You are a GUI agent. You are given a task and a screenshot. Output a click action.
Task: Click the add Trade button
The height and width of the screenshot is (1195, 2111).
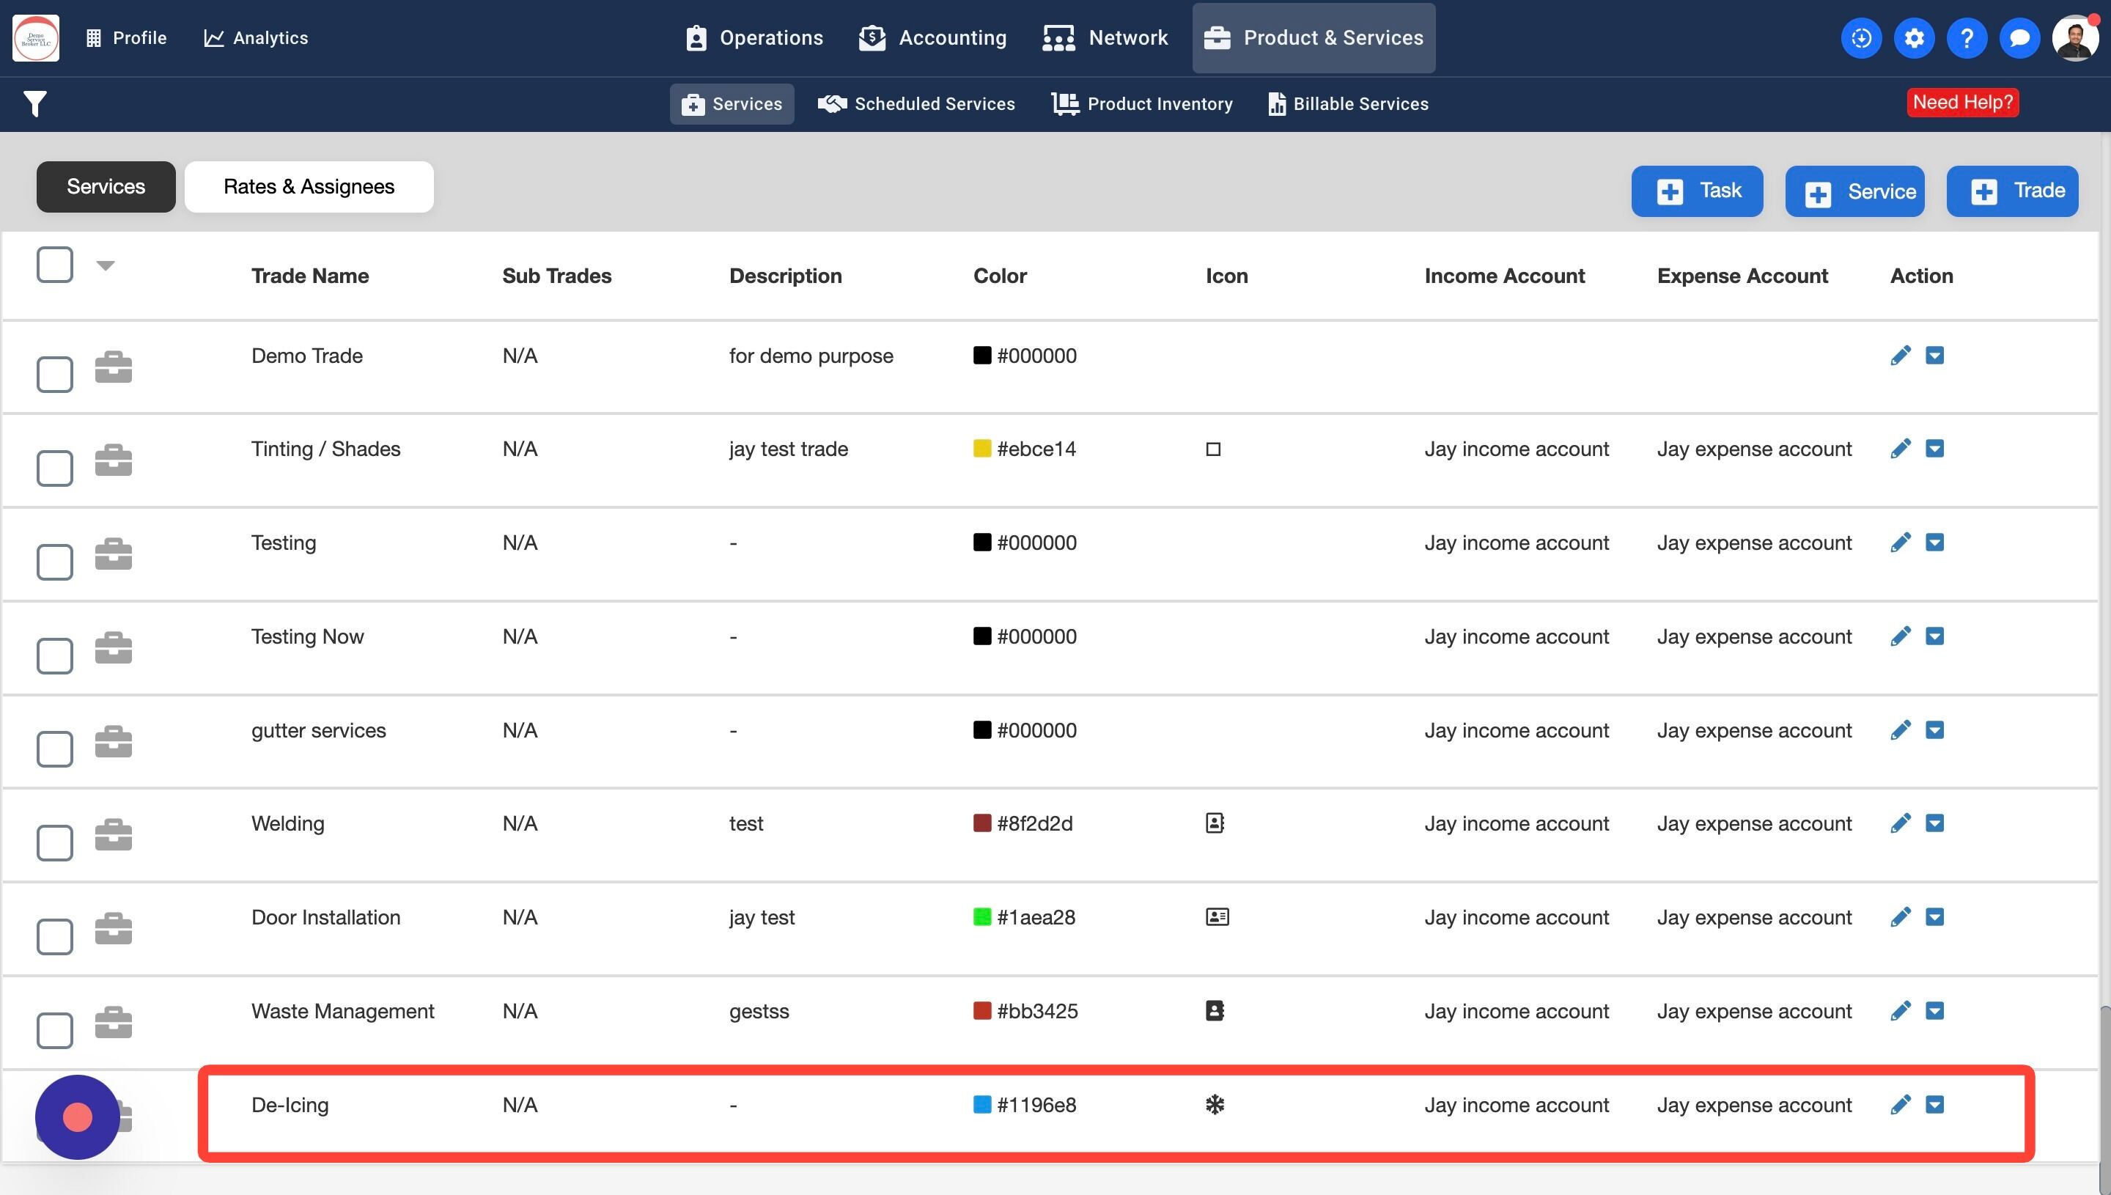[2012, 191]
